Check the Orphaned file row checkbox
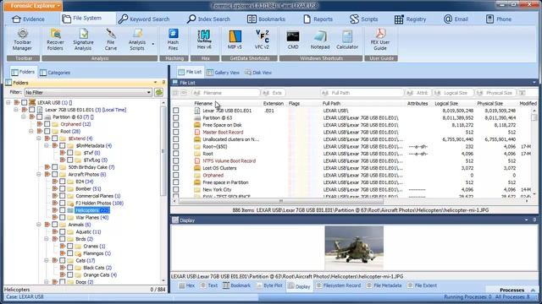The height and width of the screenshot is (304, 542). [176, 175]
